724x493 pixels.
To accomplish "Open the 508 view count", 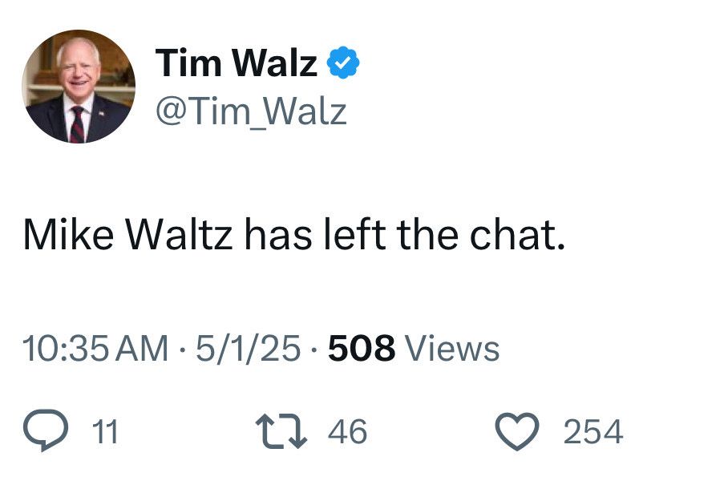I will pos(362,348).
